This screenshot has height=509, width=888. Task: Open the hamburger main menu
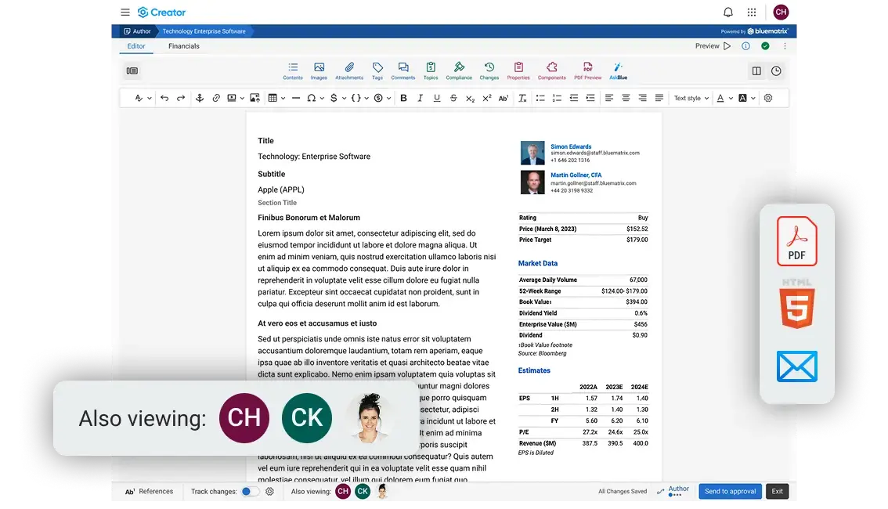tap(125, 12)
